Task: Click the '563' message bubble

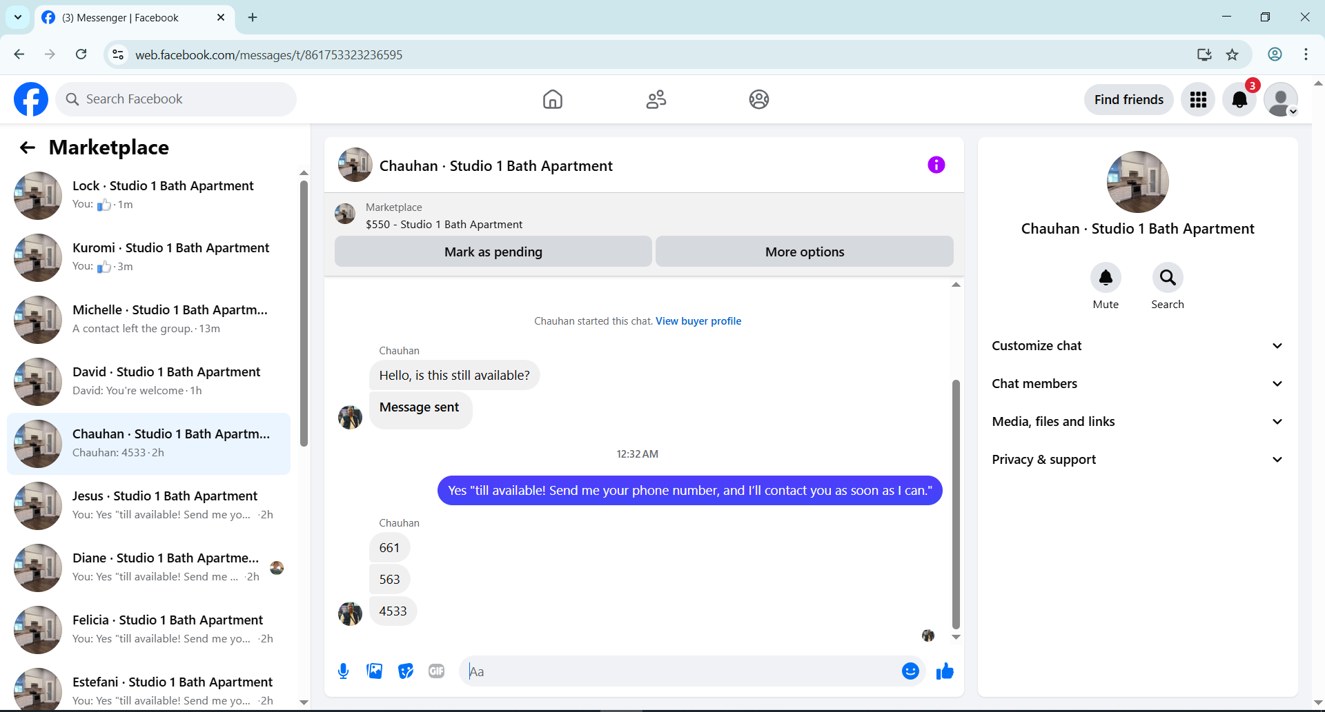Action: click(390, 580)
